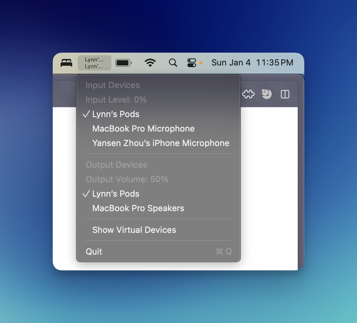This screenshot has width=357, height=323.
Task: Choose Yansen Zhou's iPhone Microphone input
Action: tap(161, 143)
